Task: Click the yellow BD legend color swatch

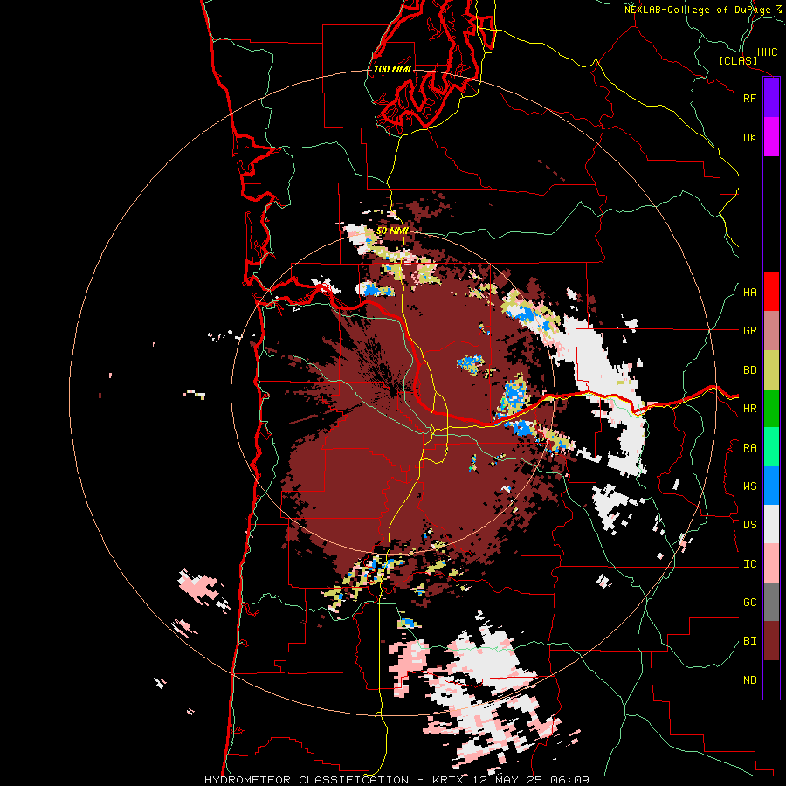Action: [771, 370]
